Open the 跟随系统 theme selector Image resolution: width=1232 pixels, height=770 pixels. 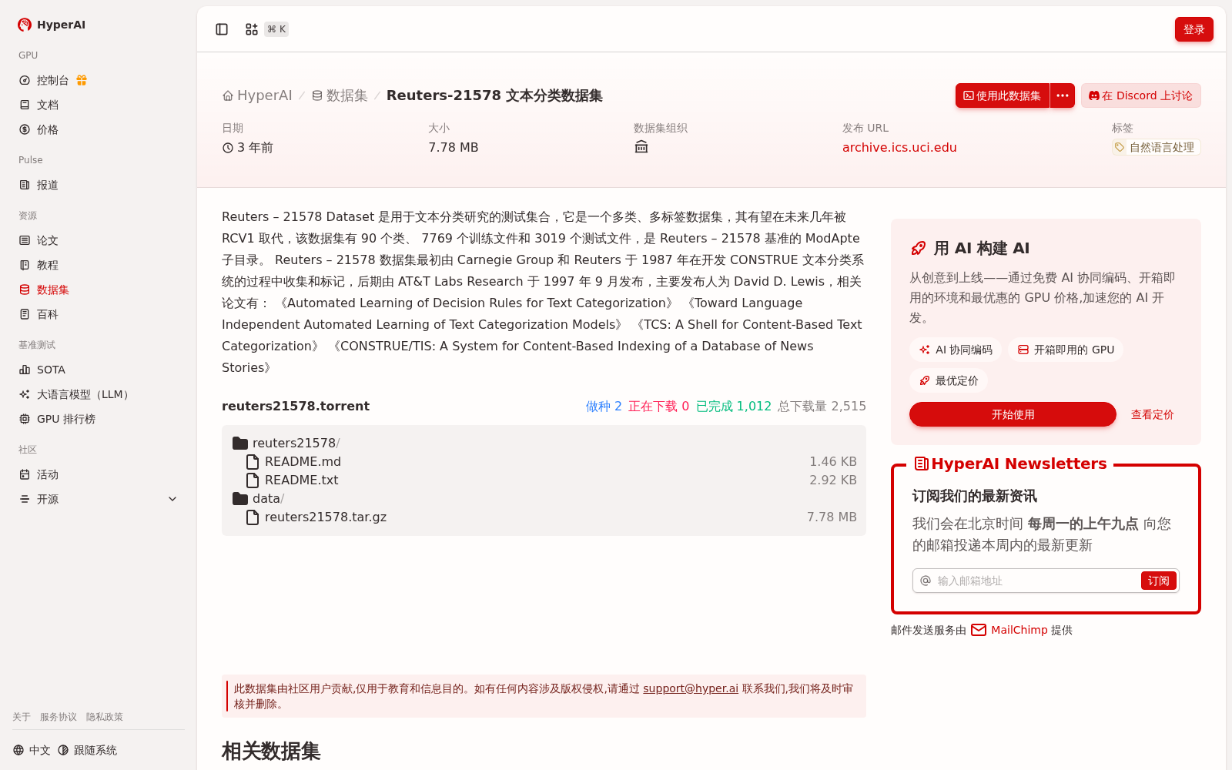[x=88, y=750]
